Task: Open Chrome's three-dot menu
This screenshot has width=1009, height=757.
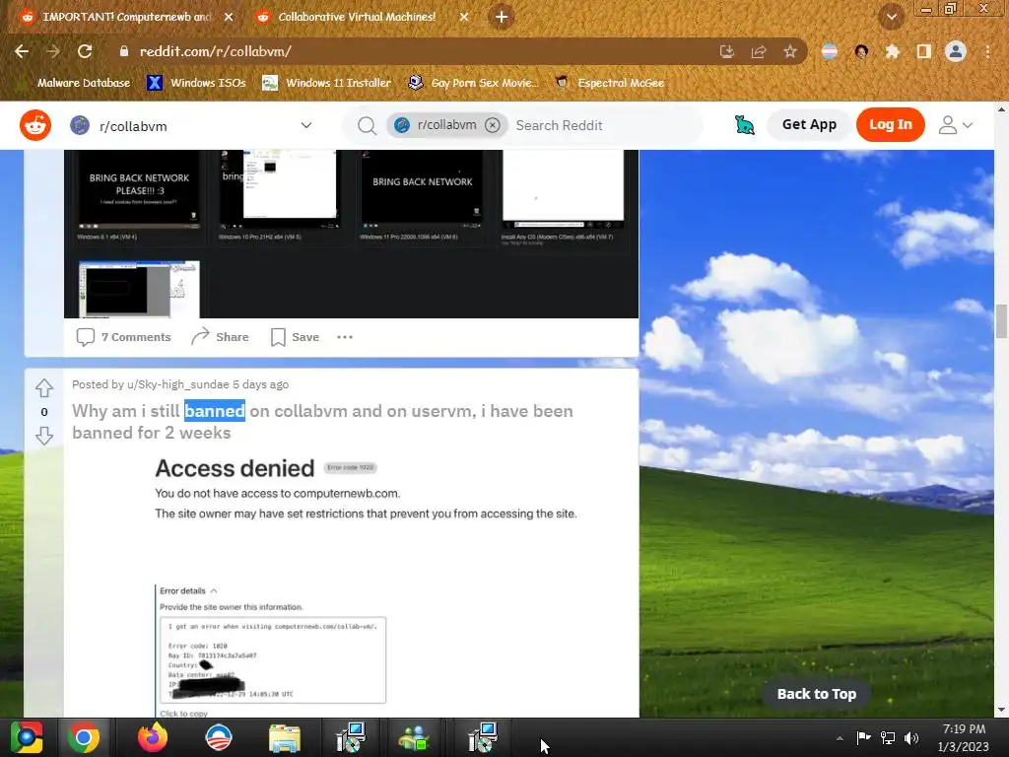Action: point(987,51)
